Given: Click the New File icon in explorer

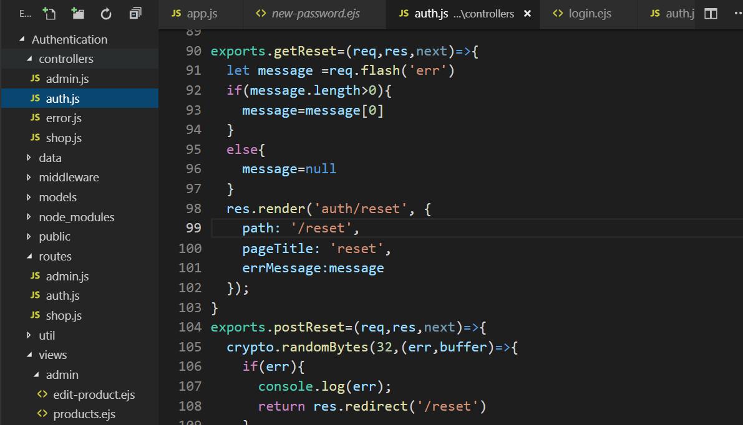Looking at the screenshot, I should (x=49, y=13).
